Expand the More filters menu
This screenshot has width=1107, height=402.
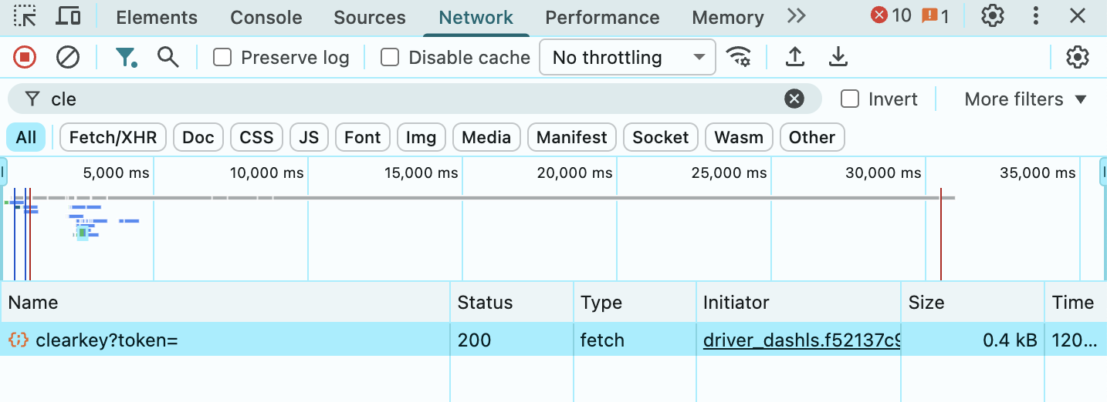coord(1025,99)
